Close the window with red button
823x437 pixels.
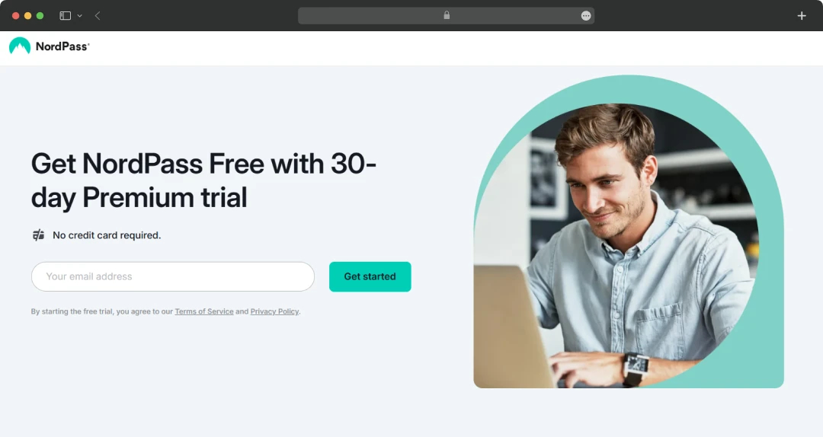click(16, 16)
